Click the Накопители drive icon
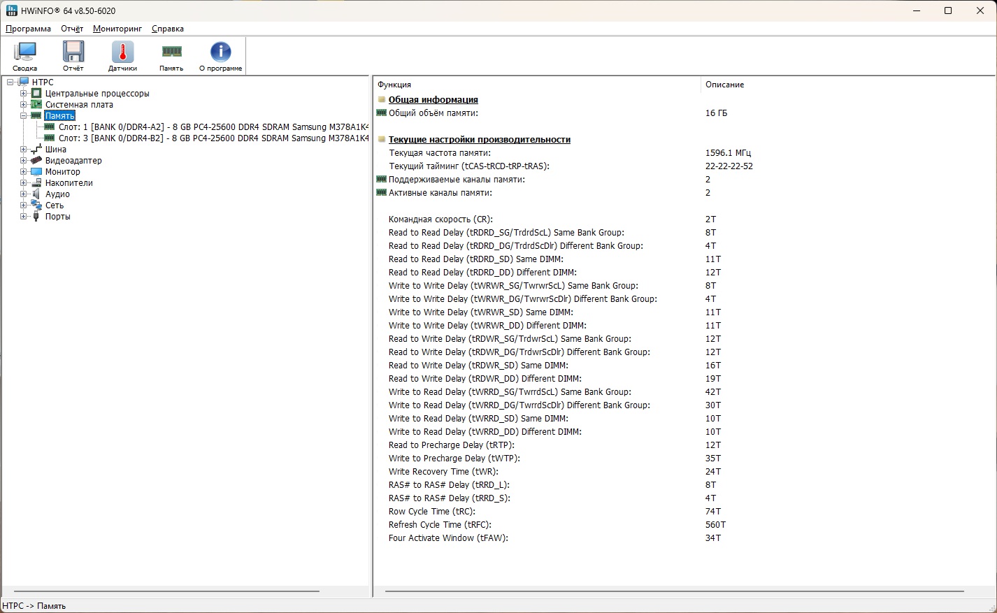 point(36,182)
